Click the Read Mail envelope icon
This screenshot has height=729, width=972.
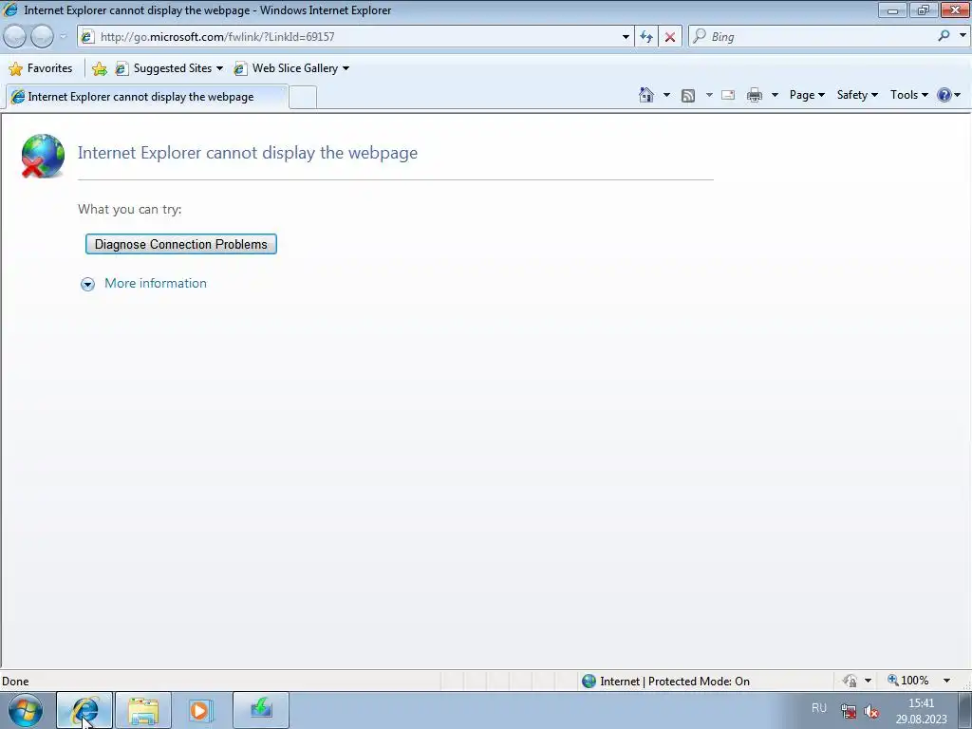tap(728, 96)
